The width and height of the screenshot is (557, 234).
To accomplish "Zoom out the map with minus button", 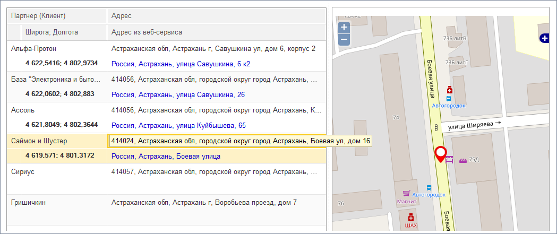I will pos(344,40).
